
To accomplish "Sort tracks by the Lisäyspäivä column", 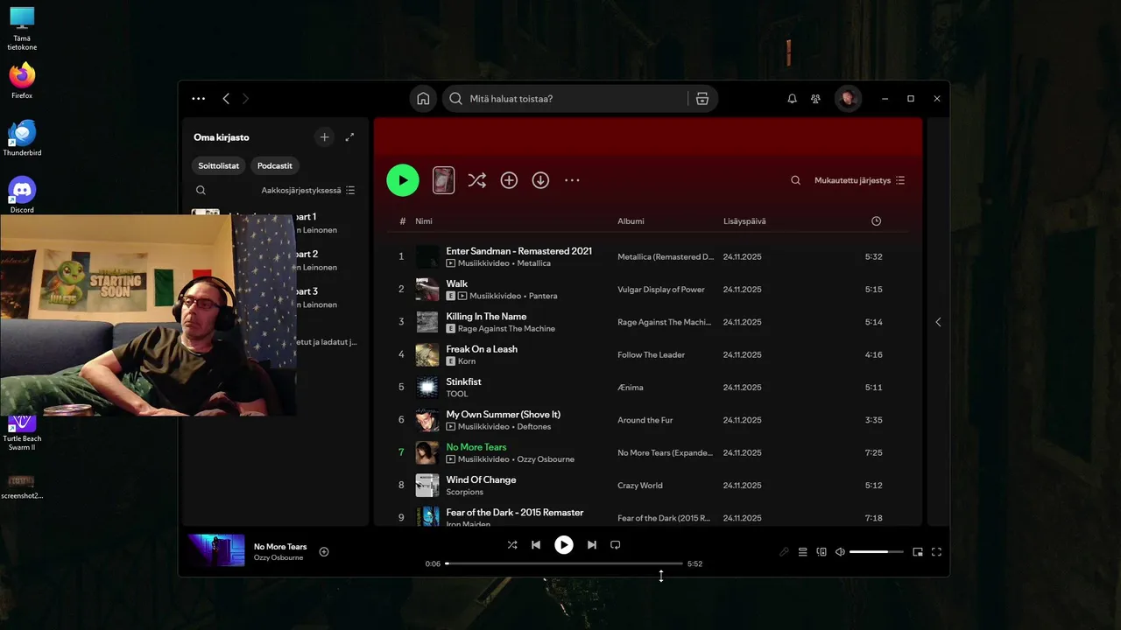I will (744, 221).
